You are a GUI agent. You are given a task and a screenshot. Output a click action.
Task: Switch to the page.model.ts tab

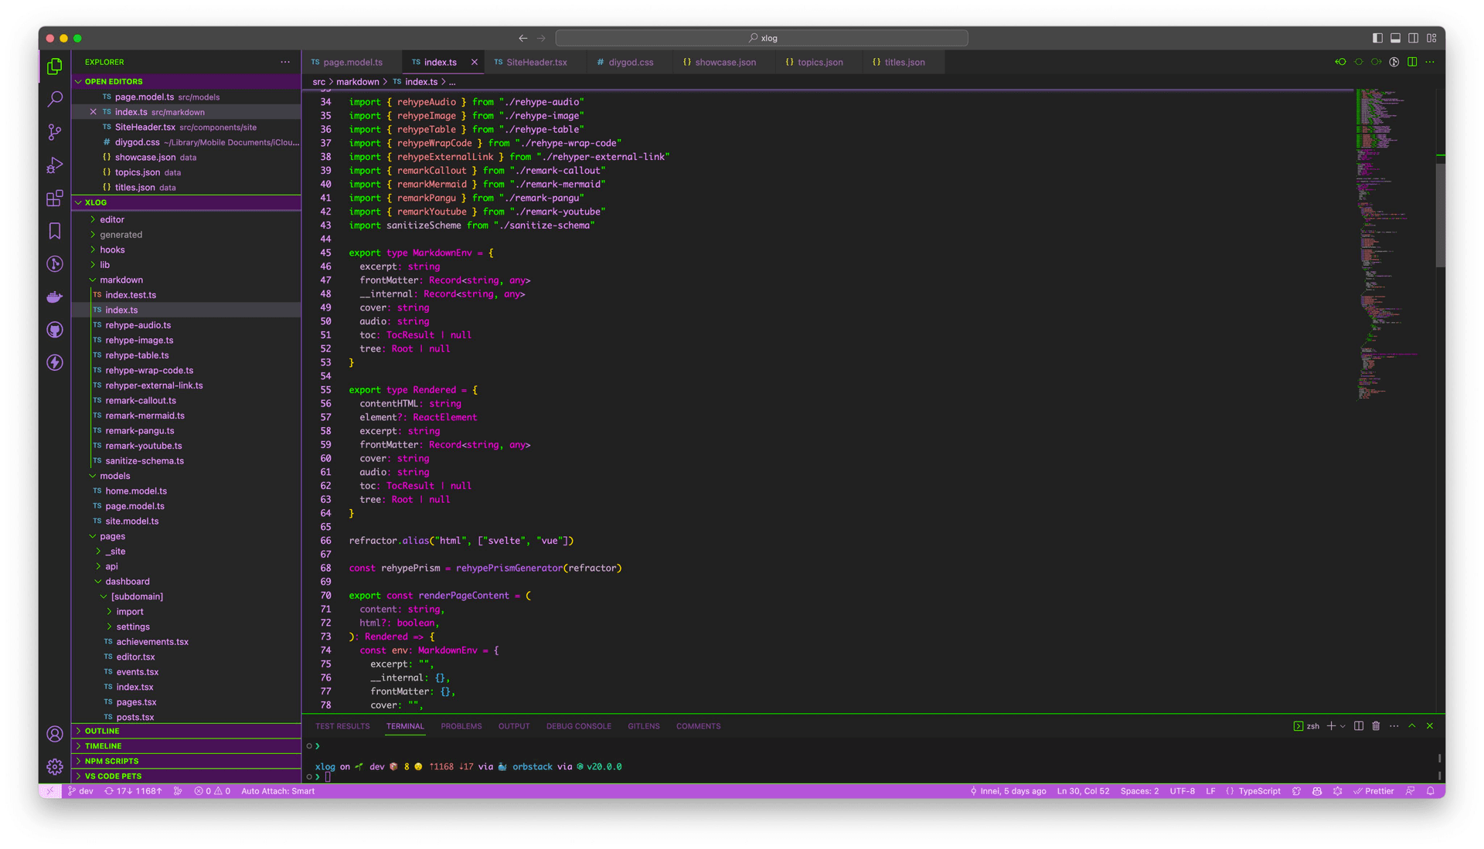tap(352, 62)
